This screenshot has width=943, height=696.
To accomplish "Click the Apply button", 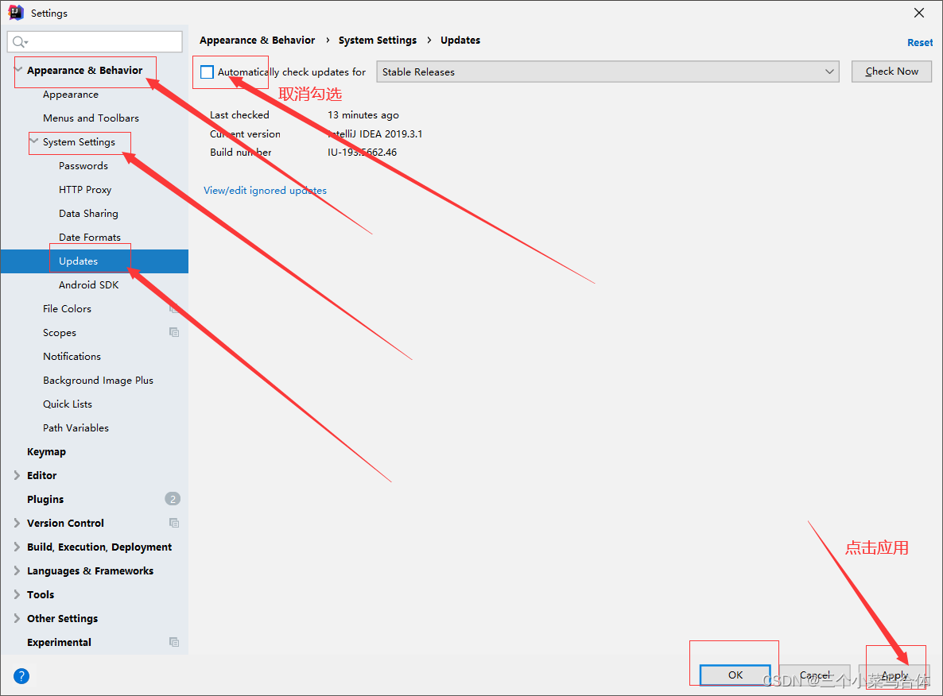I will tap(894, 675).
